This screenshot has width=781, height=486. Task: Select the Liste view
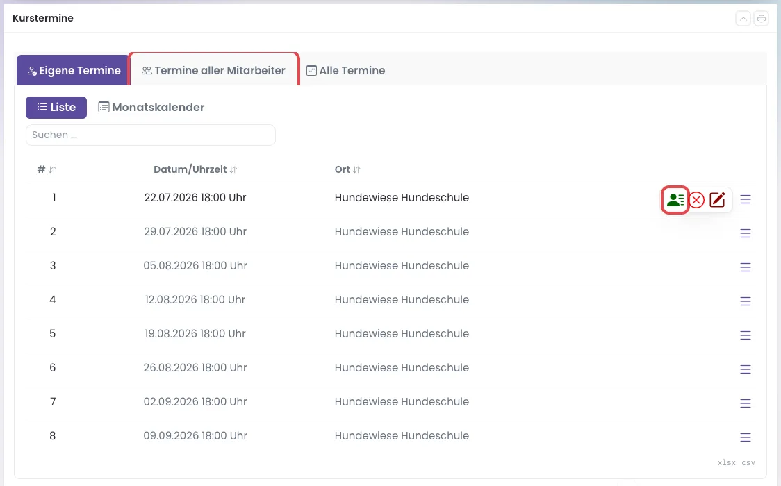tap(56, 108)
